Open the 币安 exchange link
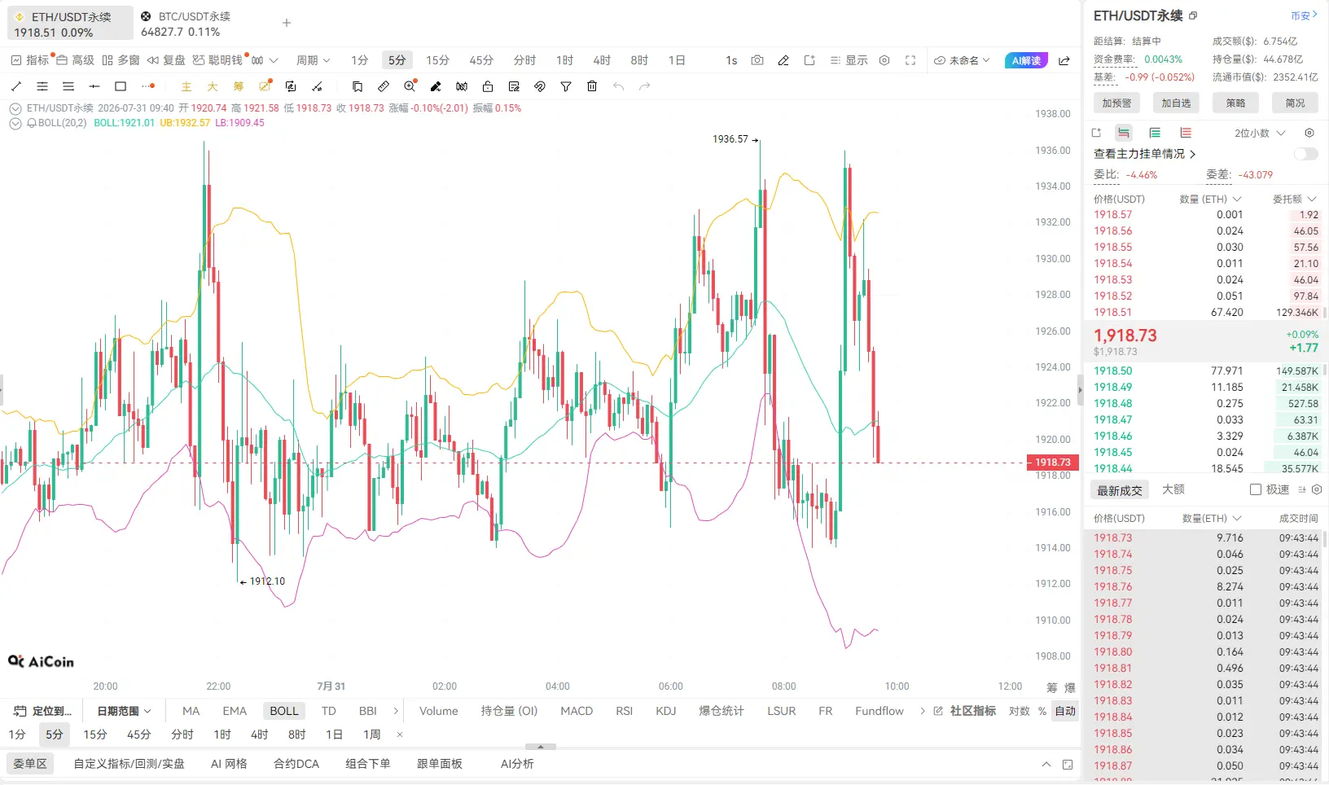This screenshot has height=785, width=1329. tap(1304, 15)
